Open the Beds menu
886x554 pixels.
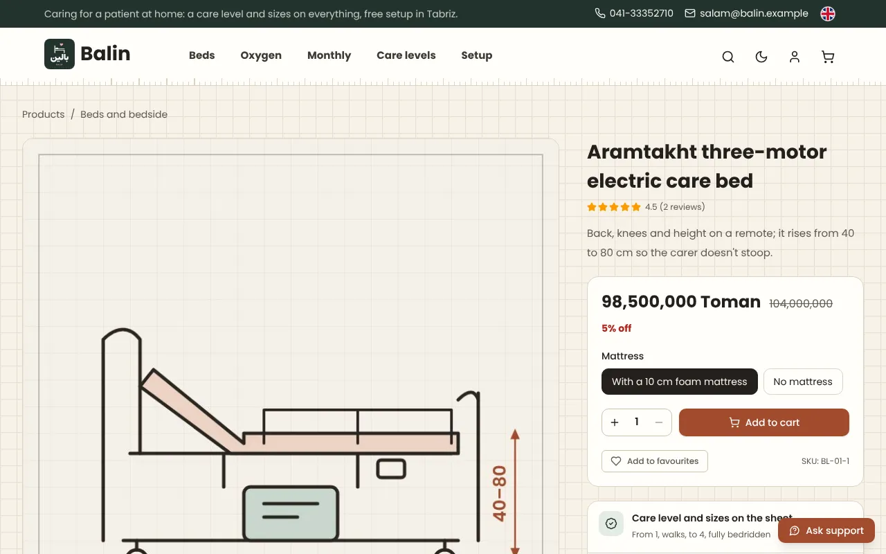pos(202,55)
